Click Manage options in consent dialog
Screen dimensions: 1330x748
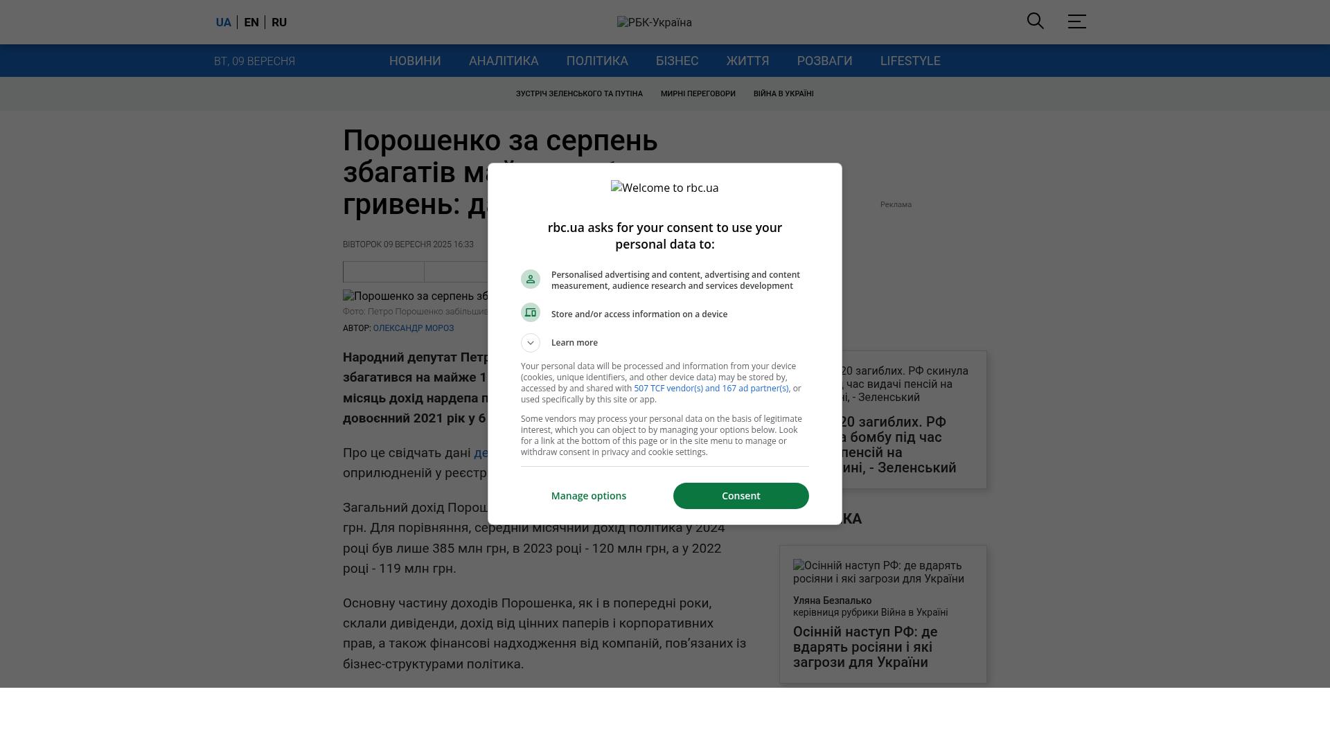589,496
